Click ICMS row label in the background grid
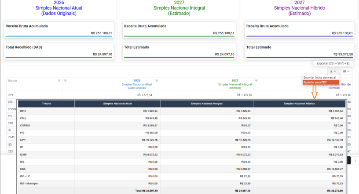359x194 pixels. 11,137
